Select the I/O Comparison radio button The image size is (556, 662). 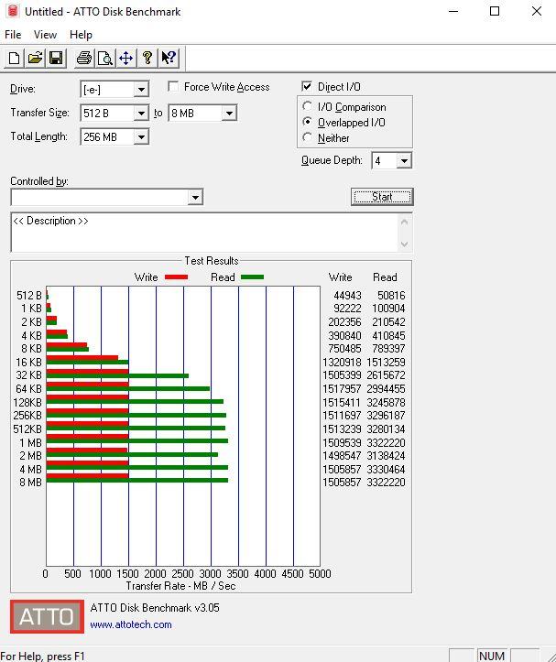point(308,106)
